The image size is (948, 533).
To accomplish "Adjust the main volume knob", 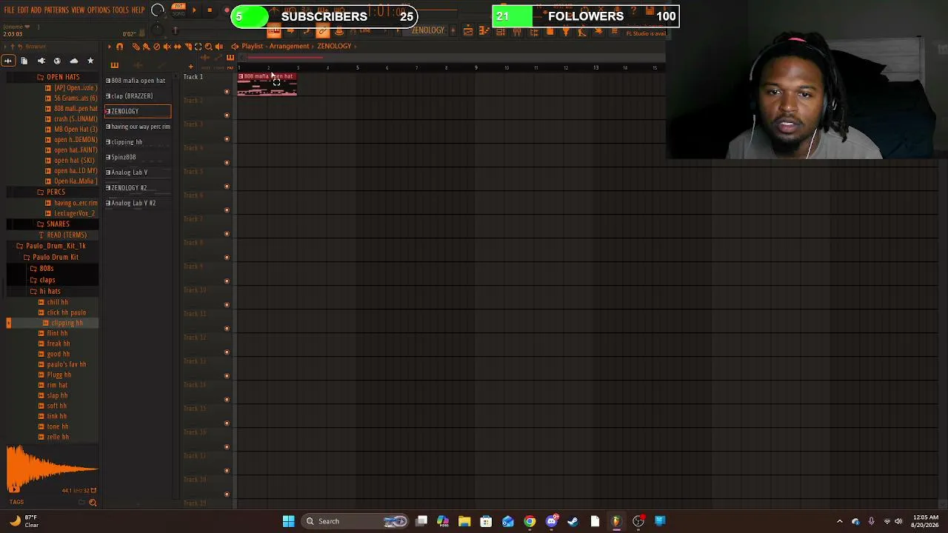I will pyautogui.click(x=158, y=10).
